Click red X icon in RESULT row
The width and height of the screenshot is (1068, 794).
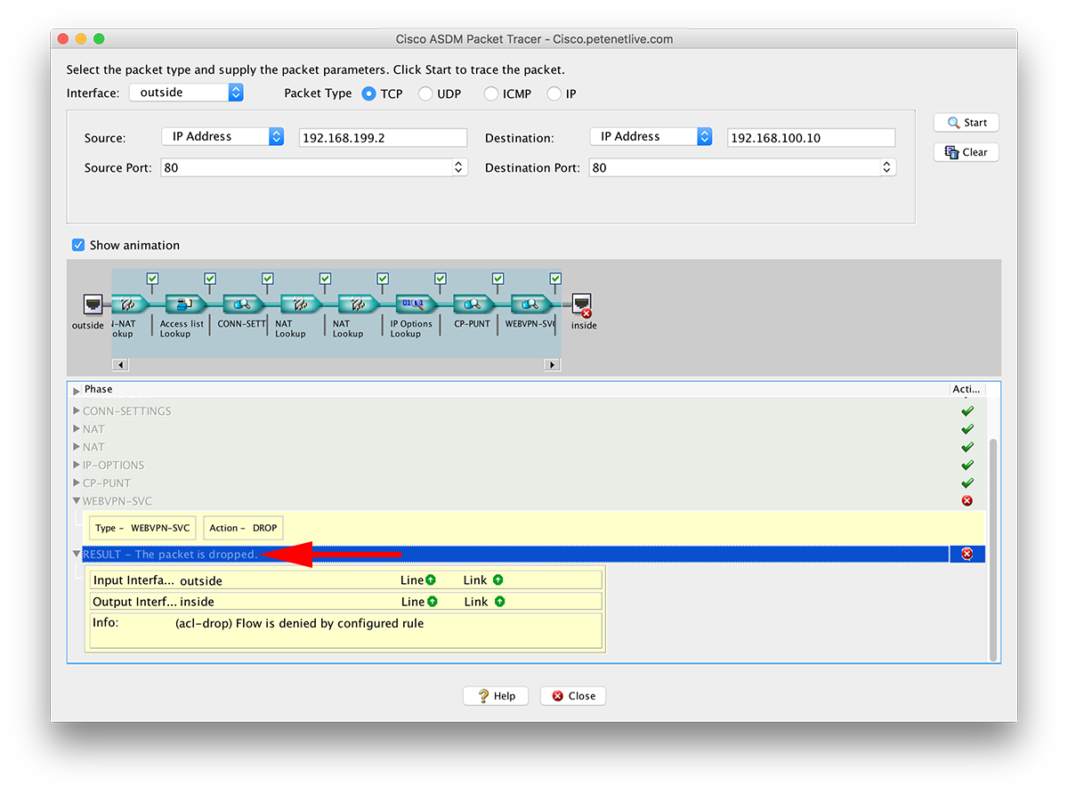(x=967, y=554)
